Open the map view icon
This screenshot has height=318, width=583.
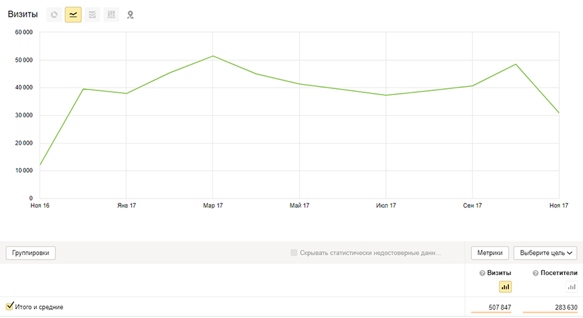[x=130, y=15]
